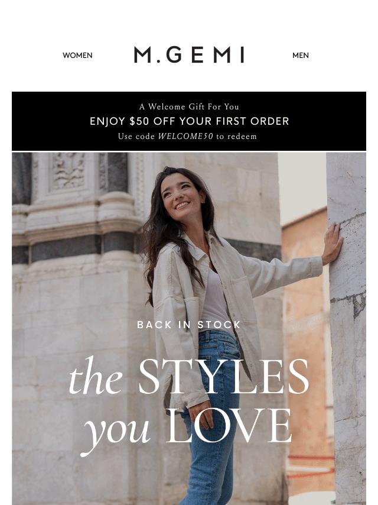
Task: Click 'A Welcome Gift For You' text
Action: (x=189, y=106)
